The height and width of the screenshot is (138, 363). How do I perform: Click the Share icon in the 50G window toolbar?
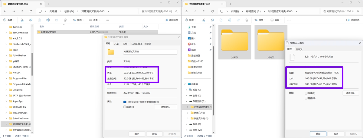(57, 20)
